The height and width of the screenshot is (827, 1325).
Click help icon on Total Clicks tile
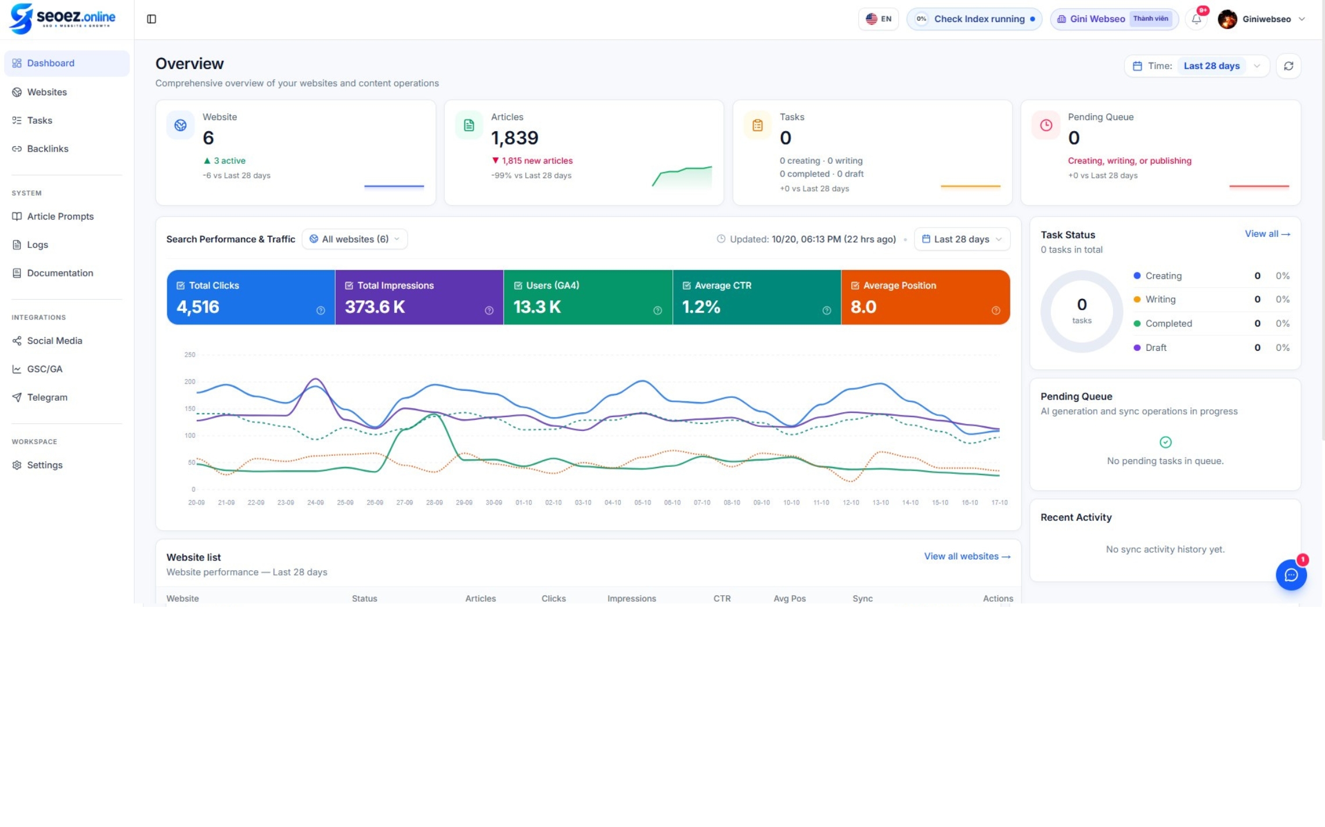click(321, 311)
